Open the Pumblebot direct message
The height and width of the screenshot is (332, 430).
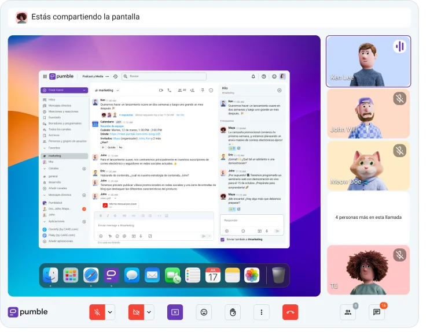click(x=55, y=203)
